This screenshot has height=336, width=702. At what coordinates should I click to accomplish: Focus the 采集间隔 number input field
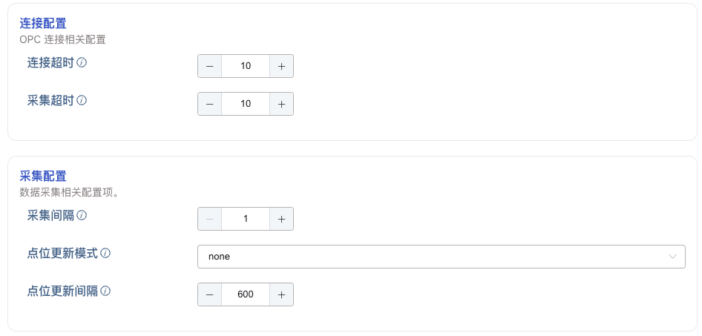pos(246,219)
